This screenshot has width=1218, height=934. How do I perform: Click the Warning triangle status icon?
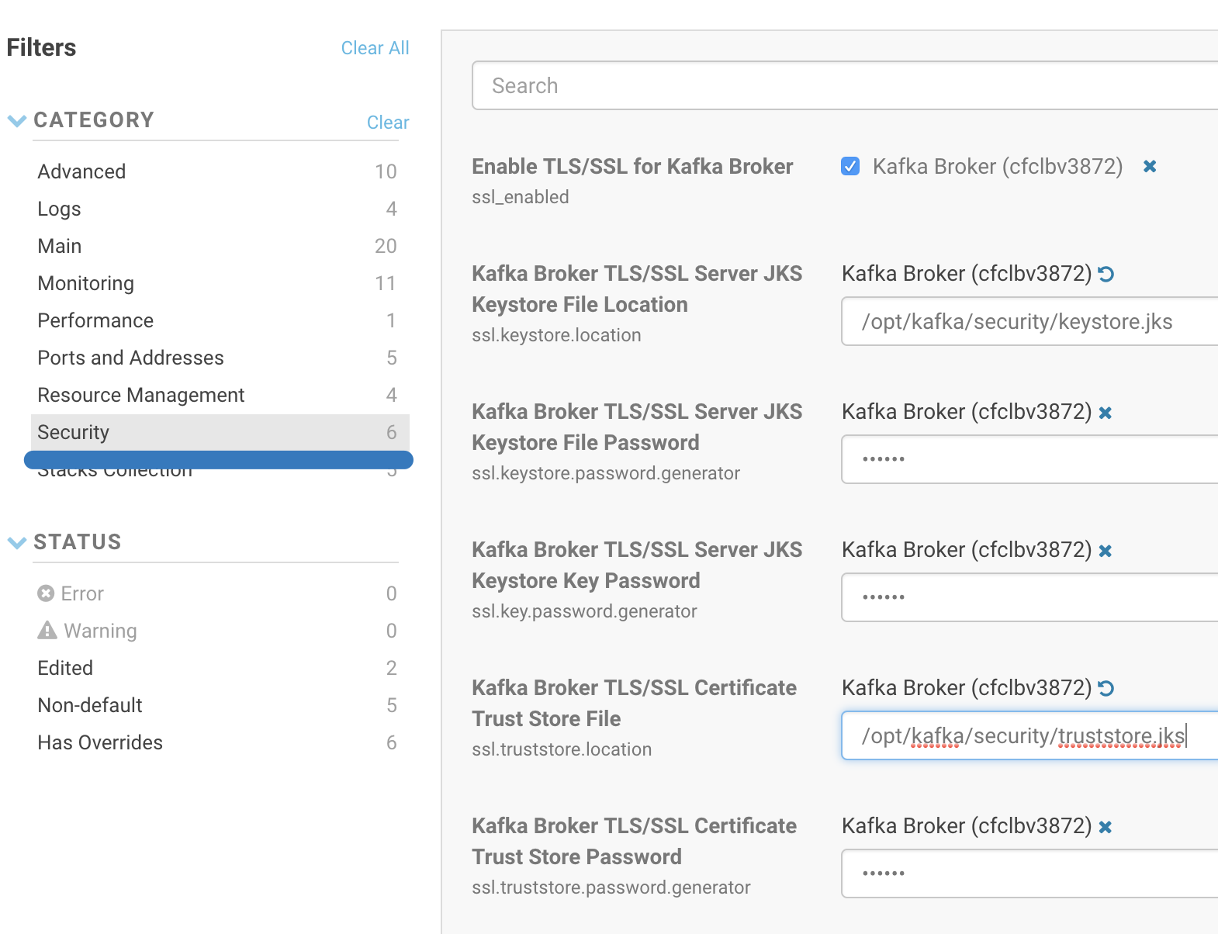click(47, 630)
